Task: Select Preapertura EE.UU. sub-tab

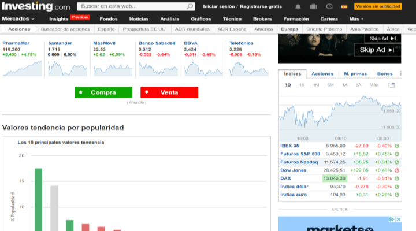Action: point(145,29)
